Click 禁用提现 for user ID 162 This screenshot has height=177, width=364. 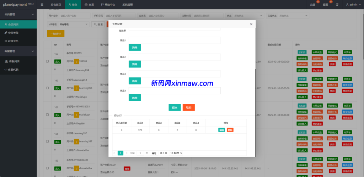tap(347, 91)
